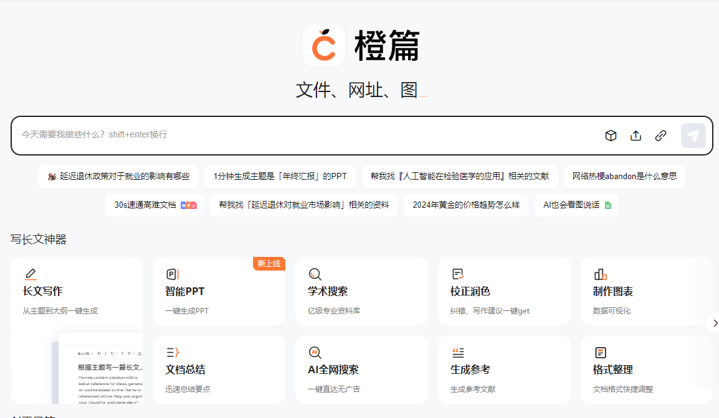719x418 pixels.
Task: Open the 生成参考 card title
Action: click(x=470, y=369)
